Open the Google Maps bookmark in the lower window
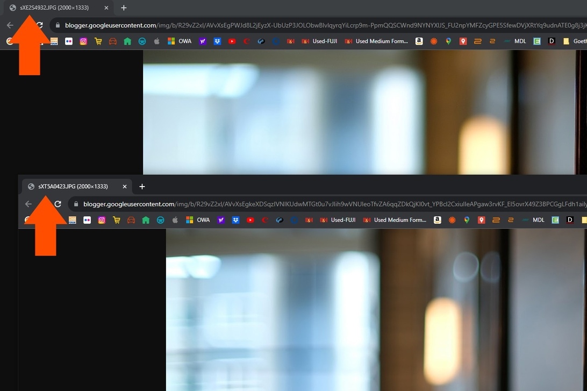Image resolution: width=587 pixels, height=391 pixels. click(467, 220)
